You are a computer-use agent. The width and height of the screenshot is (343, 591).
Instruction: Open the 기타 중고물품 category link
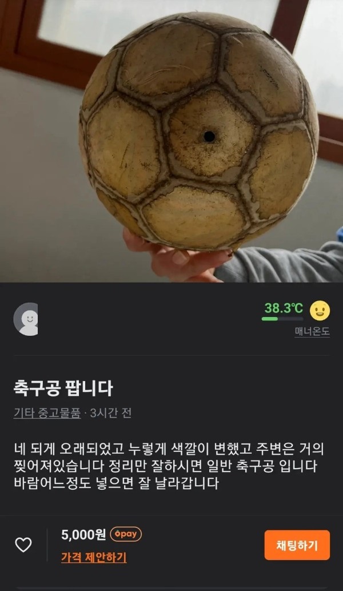tap(47, 413)
